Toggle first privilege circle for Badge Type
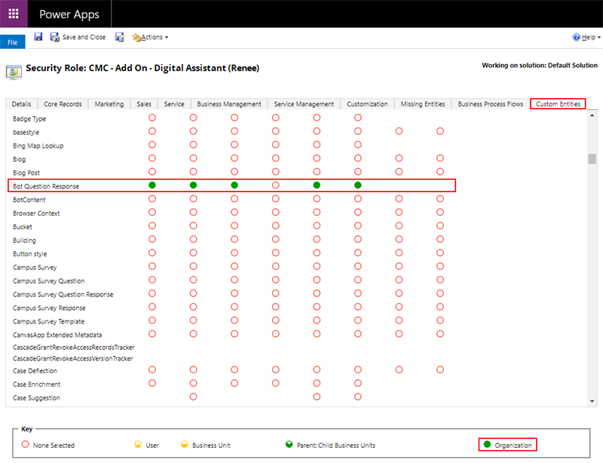This screenshot has height=463, width=603. coord(152,118)
